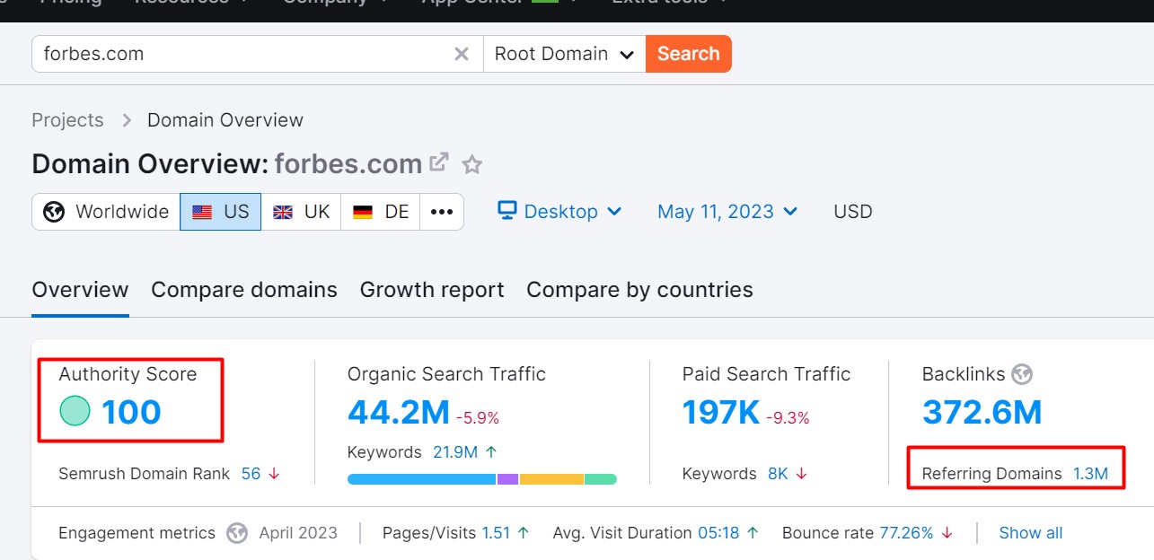The height and width of the screenshot is (560, 1154).
Task: Open Organic Search Traffic 44.2M
Action: tap(399, 412)
